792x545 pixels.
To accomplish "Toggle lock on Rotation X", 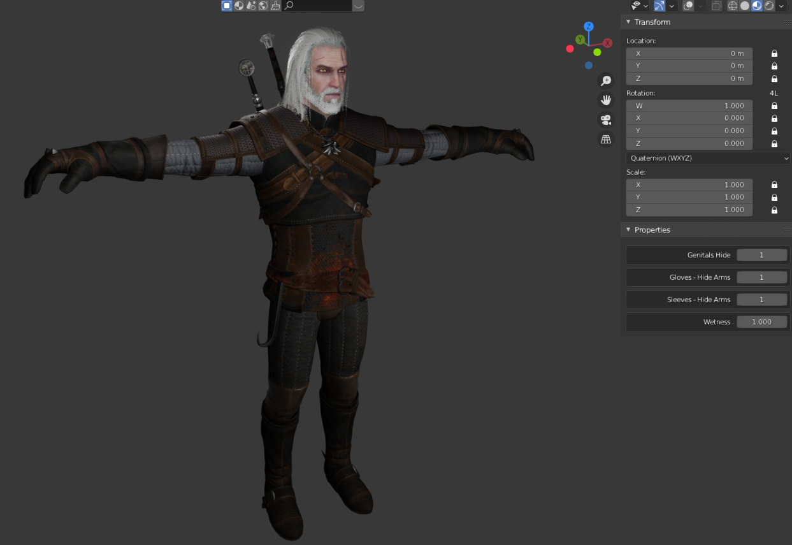I will click(774, 119).
